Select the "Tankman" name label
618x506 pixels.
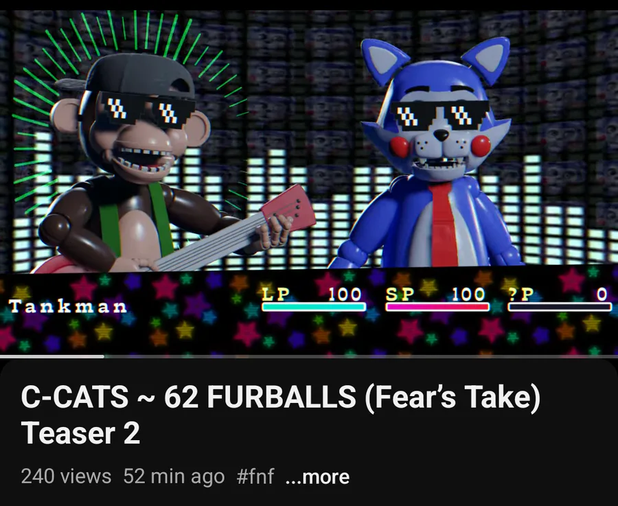click(68, 306)
